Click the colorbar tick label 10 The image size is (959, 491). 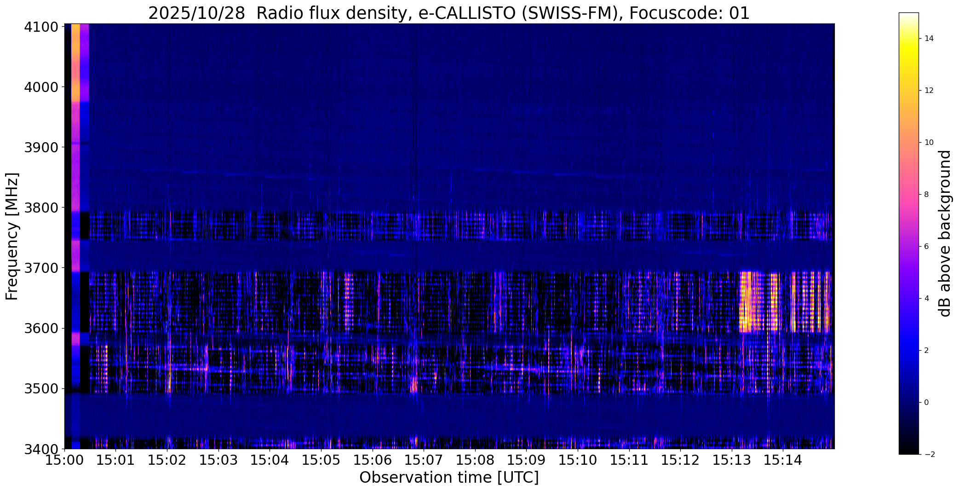click(929, 143)
